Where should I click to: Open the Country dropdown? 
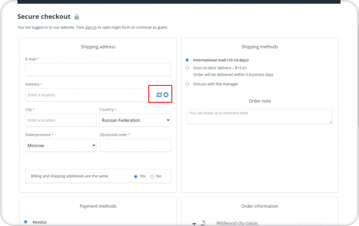pyautogui.click(x=135, y=120)
